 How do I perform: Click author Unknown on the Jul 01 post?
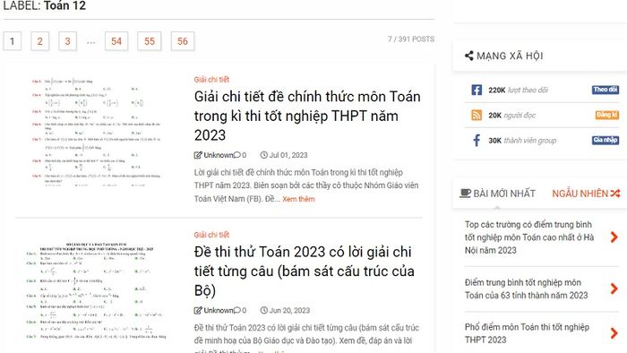[219, 155]
